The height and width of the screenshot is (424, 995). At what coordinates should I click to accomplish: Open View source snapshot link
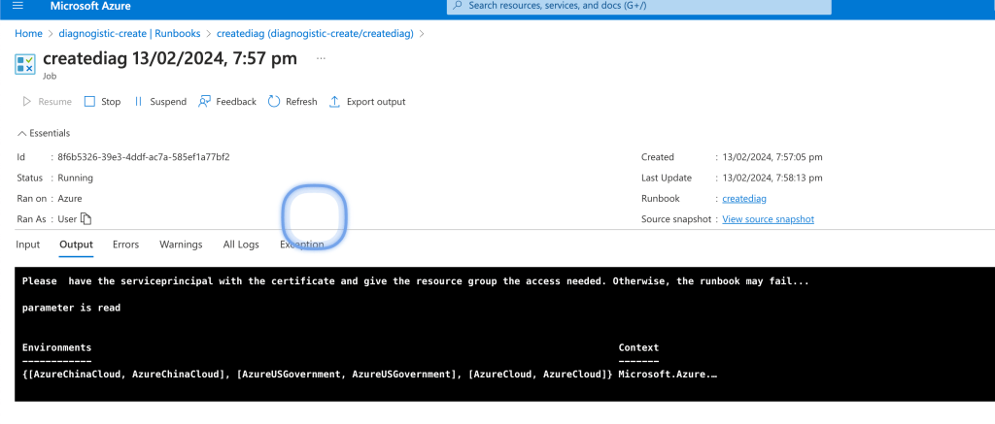tap(768, 219)
